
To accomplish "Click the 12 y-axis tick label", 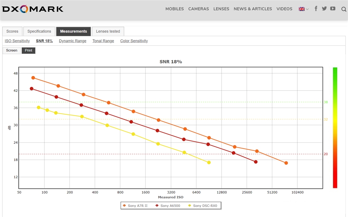I will (x=16, y=177).
